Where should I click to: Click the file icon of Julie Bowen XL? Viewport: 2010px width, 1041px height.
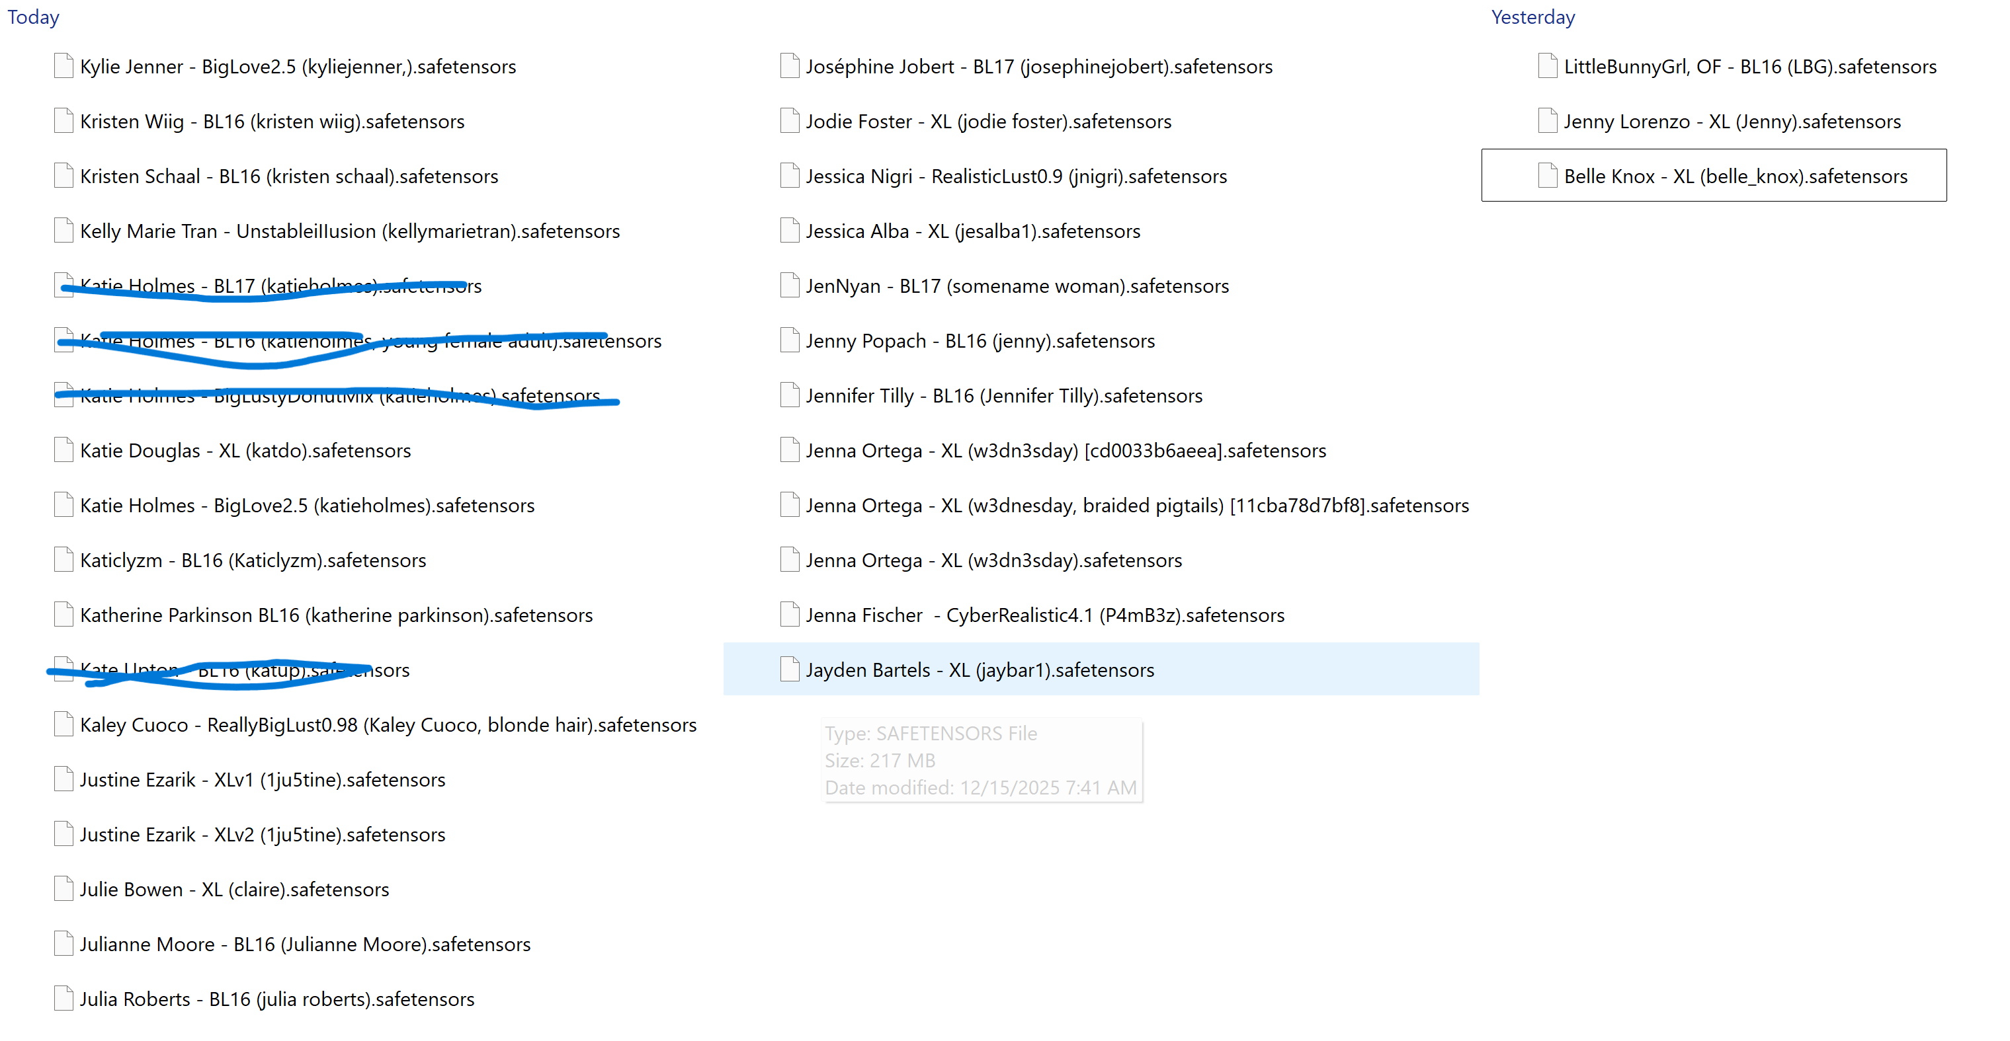coord(63,889)
